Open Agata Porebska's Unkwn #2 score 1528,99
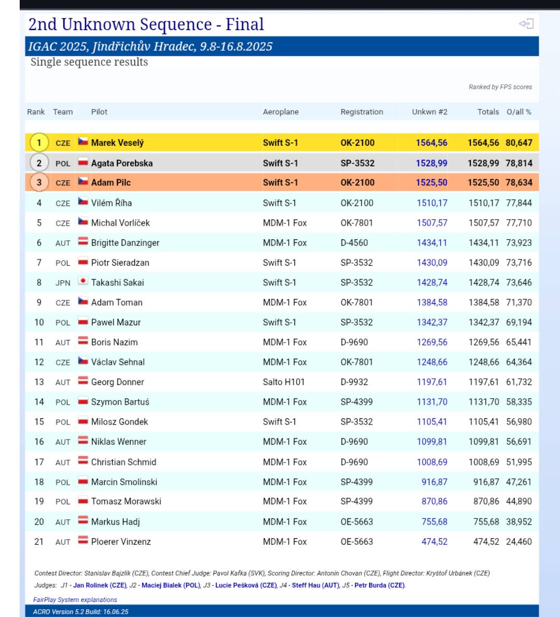560x617 pixels. coord(431,163)
